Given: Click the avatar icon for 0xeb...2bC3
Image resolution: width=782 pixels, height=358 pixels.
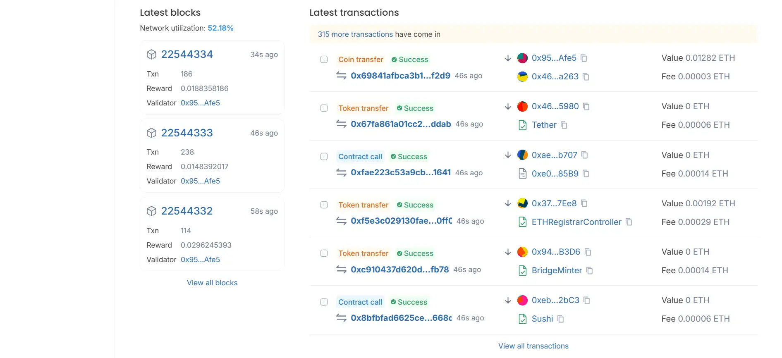Looking at the screenshot, I should (522, 301).
